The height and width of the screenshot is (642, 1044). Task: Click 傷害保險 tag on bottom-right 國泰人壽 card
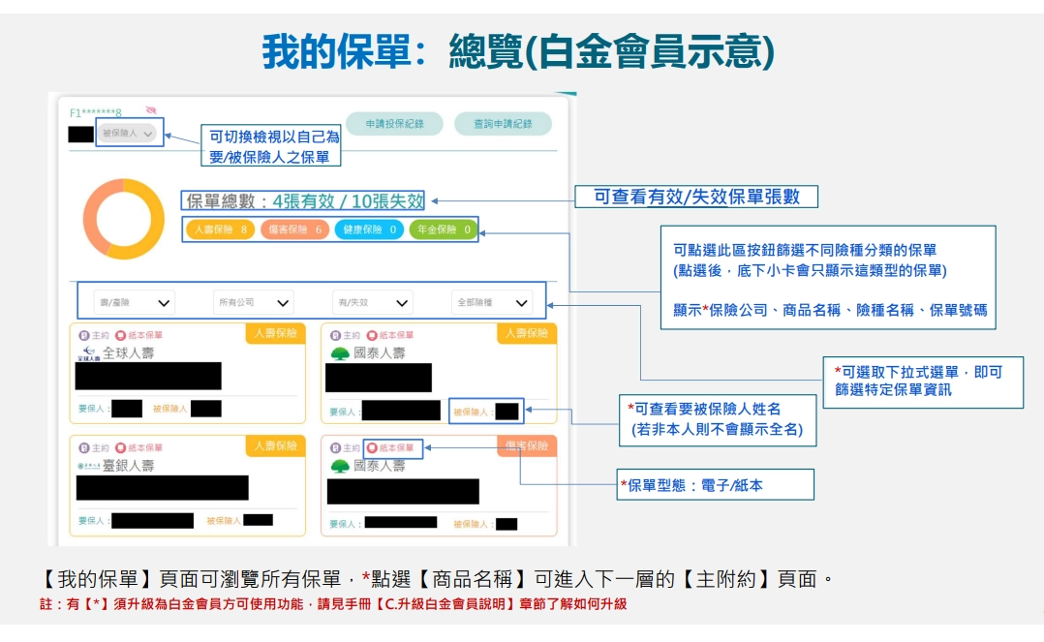click(527, 445)
